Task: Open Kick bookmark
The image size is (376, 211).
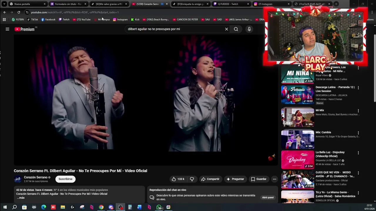Action: click(135, 20)
